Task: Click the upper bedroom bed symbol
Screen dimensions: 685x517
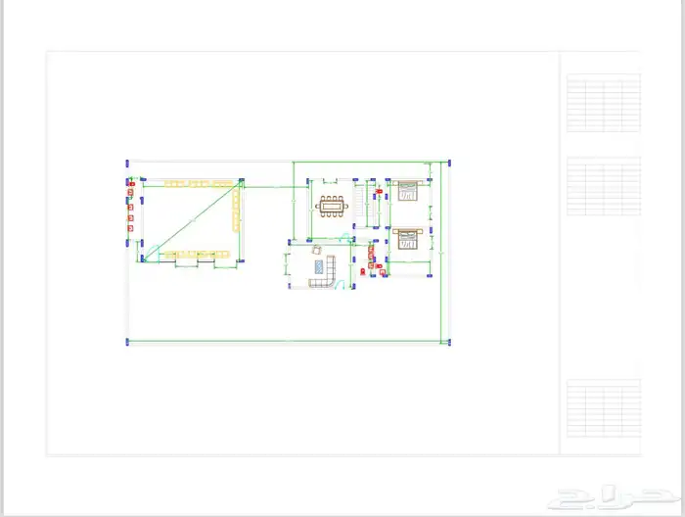Action: click(407, 190)
